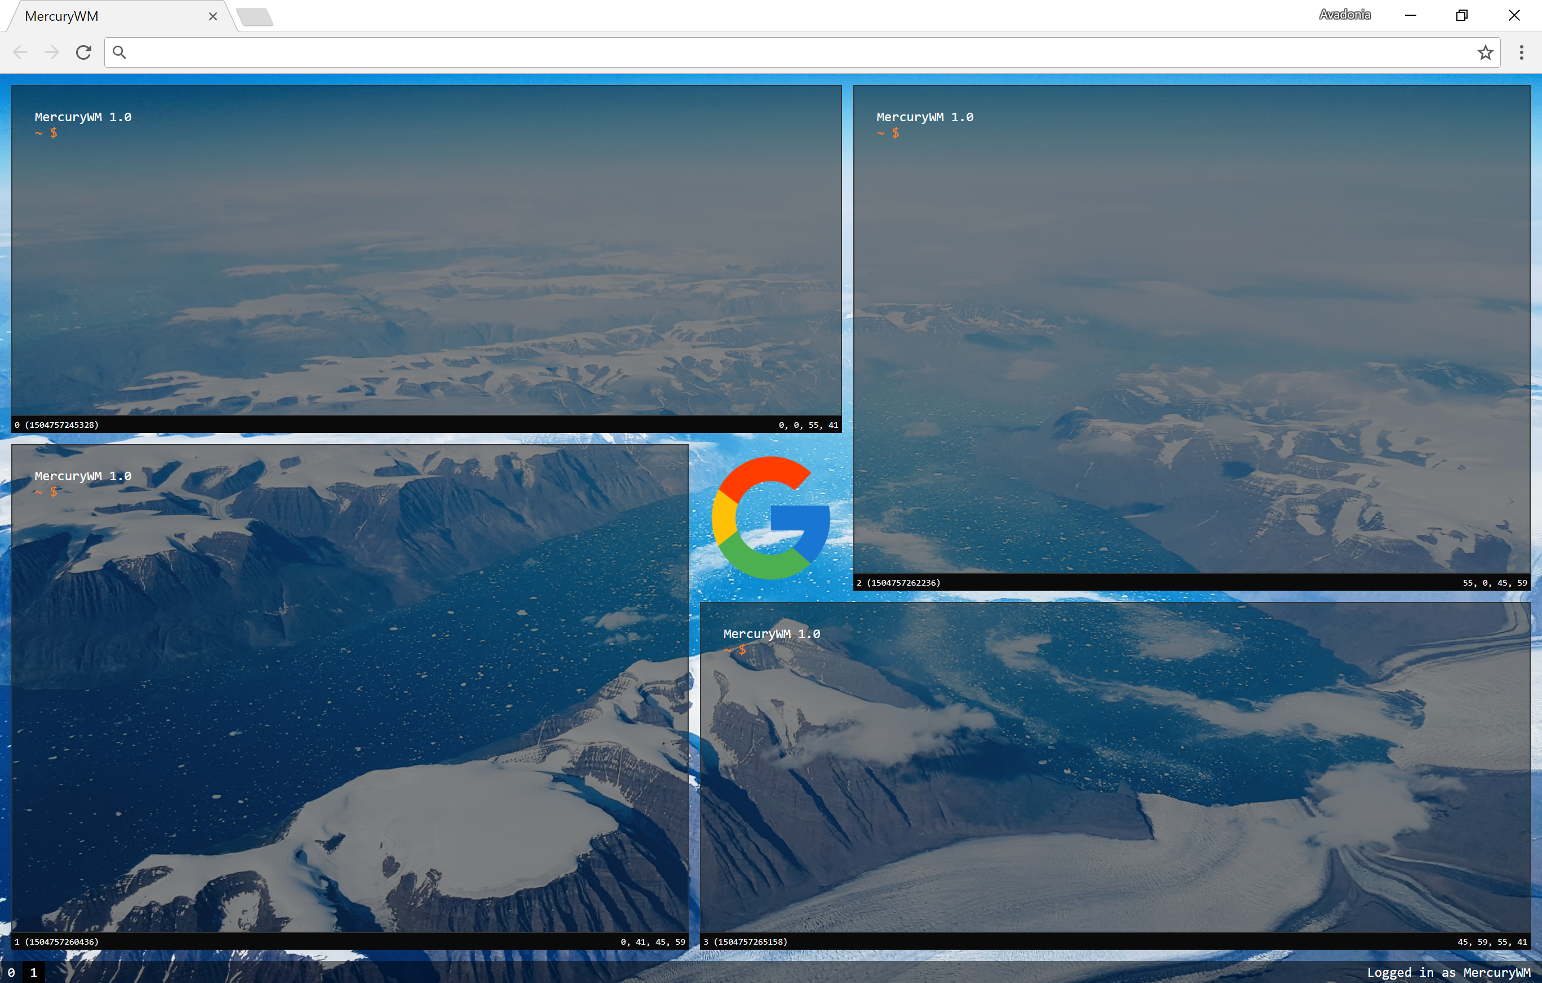Click window 3 status bar label

pos(746,941)
